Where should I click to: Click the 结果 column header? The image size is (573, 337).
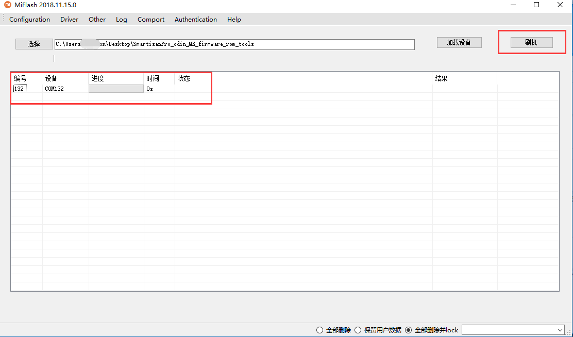[442, 79]
